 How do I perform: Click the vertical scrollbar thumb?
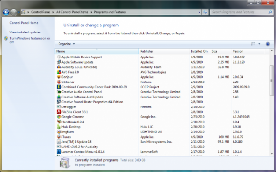[x=272, y=80]
